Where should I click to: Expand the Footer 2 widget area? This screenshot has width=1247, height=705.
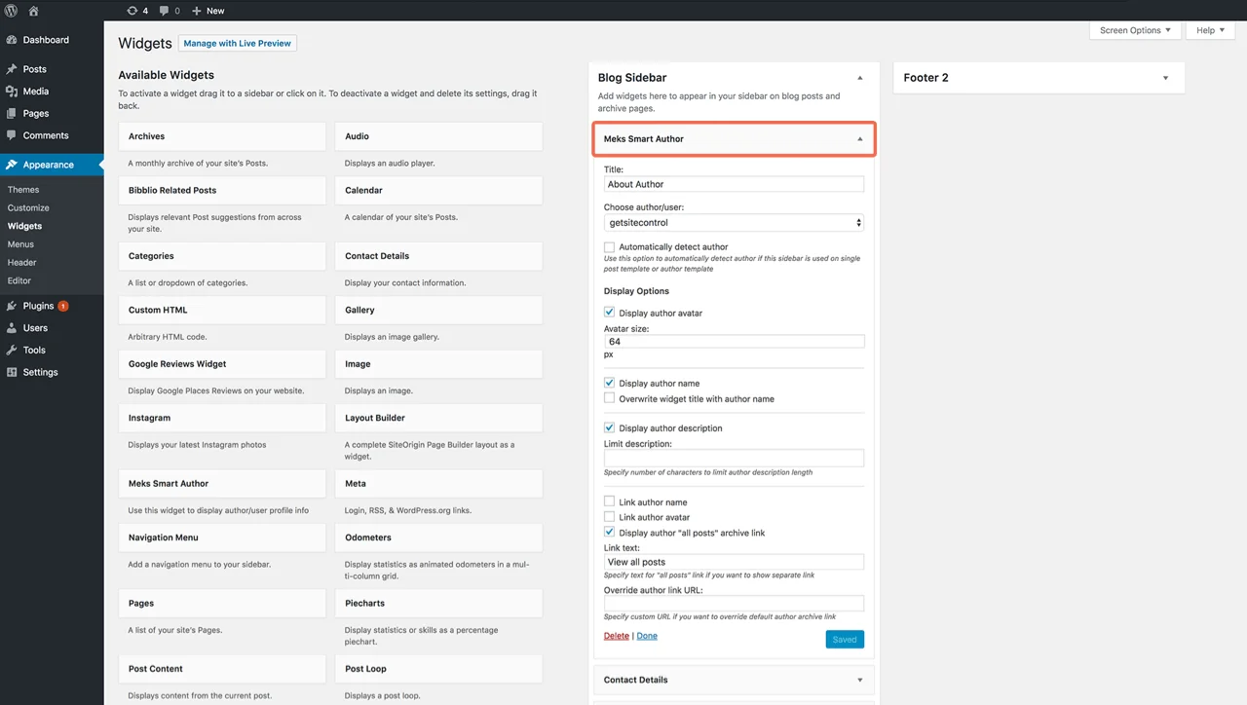click(1165, 78)
